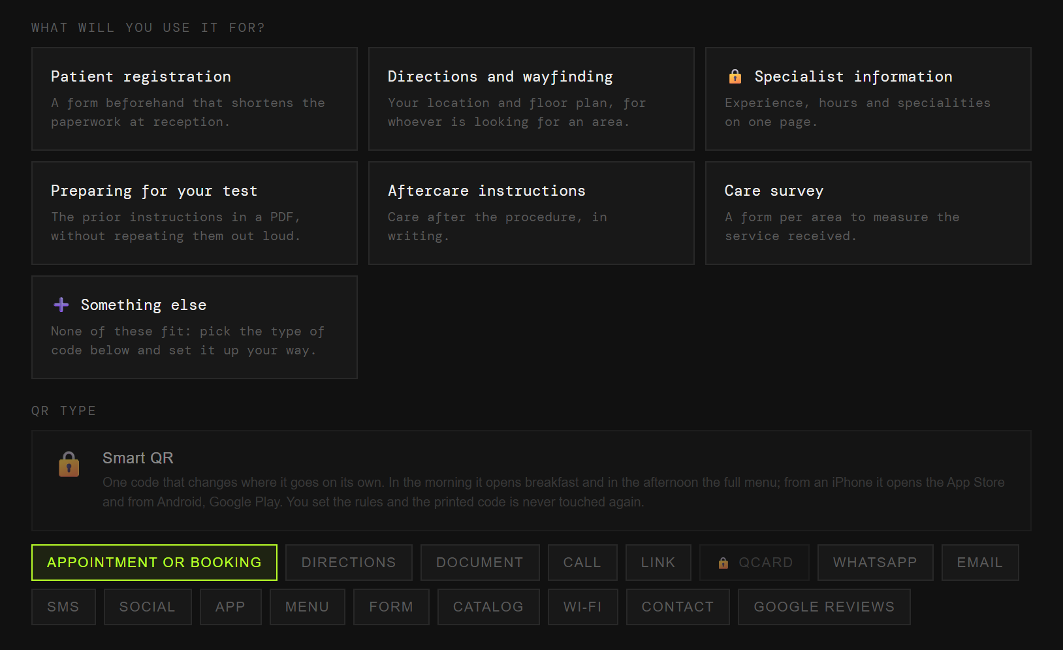1063x650 pixels.
Task: Click the Smart QR description paragraph
Action: point(554,492)
